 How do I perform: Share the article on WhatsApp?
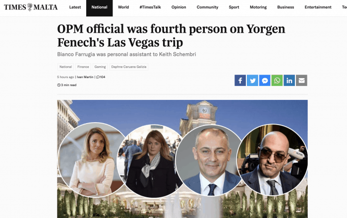[277, 80]
